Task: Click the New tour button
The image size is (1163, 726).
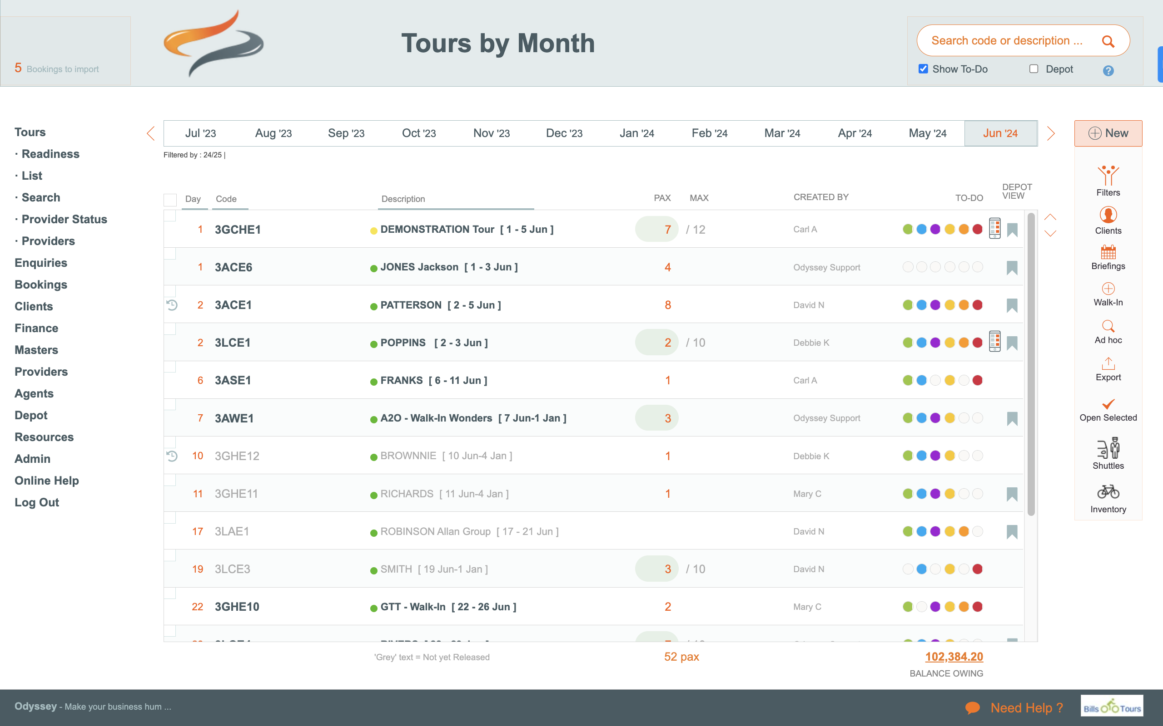Action: point(1108,133)
